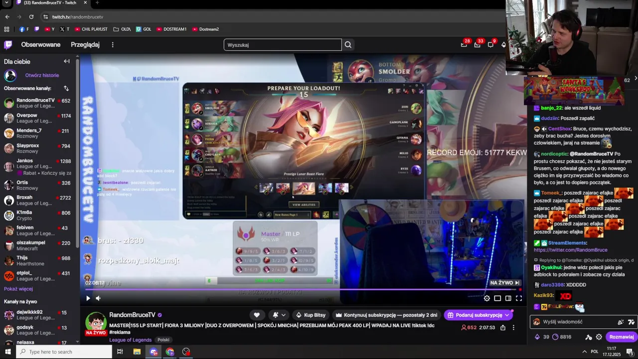This screenshot has height=359, width=638.
Task: Open Windows Start menu
Action: [x=7, y=352]
